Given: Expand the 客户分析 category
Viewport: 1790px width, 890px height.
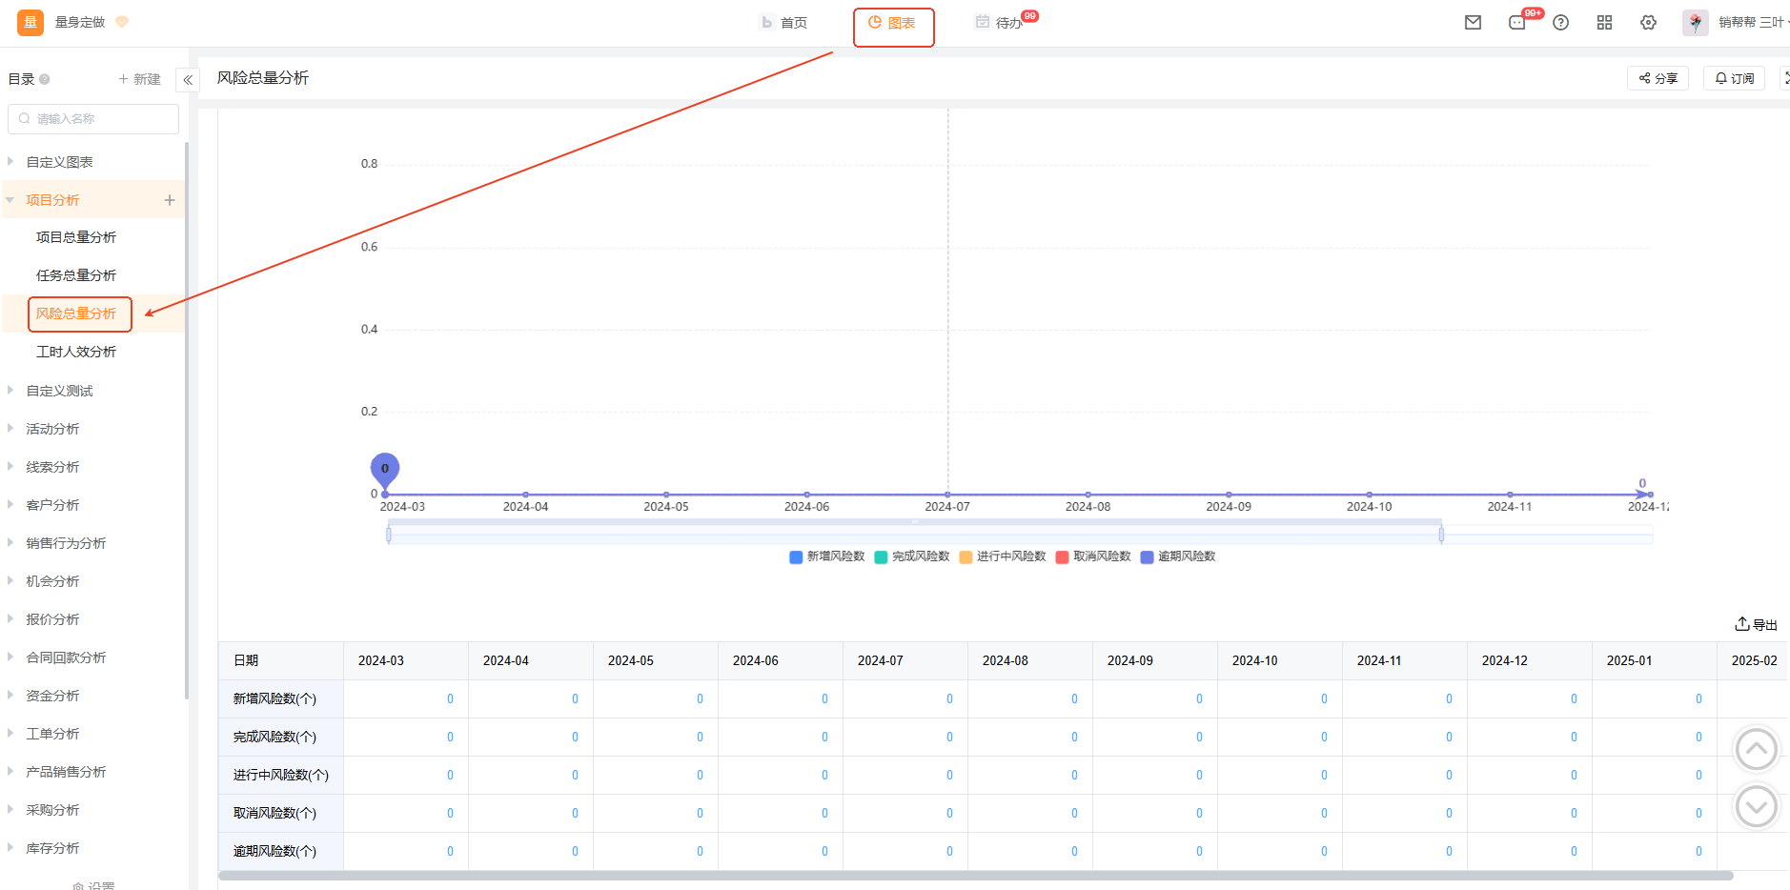Looking at the screenshot, I should tap(10, 505).
